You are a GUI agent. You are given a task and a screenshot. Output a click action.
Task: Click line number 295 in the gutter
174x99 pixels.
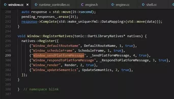pyautogui.click(x=8, y=36)
